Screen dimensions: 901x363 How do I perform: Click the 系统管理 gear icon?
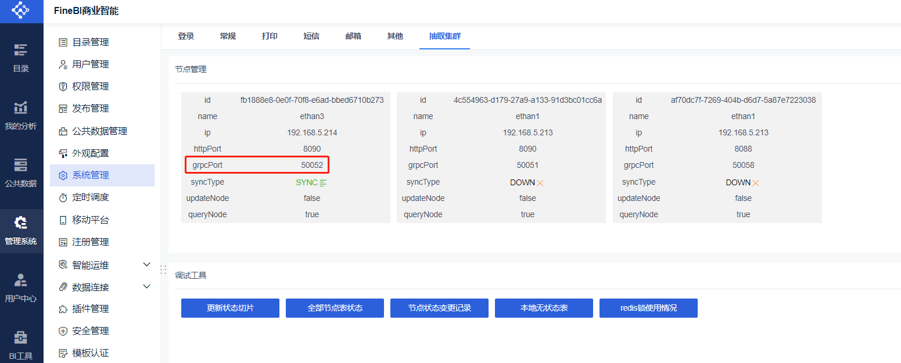63,175
